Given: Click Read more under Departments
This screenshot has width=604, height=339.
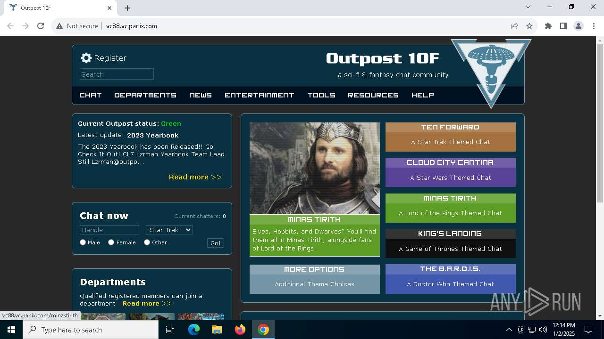Looking at the screenshot, I should tap(147, 303).
